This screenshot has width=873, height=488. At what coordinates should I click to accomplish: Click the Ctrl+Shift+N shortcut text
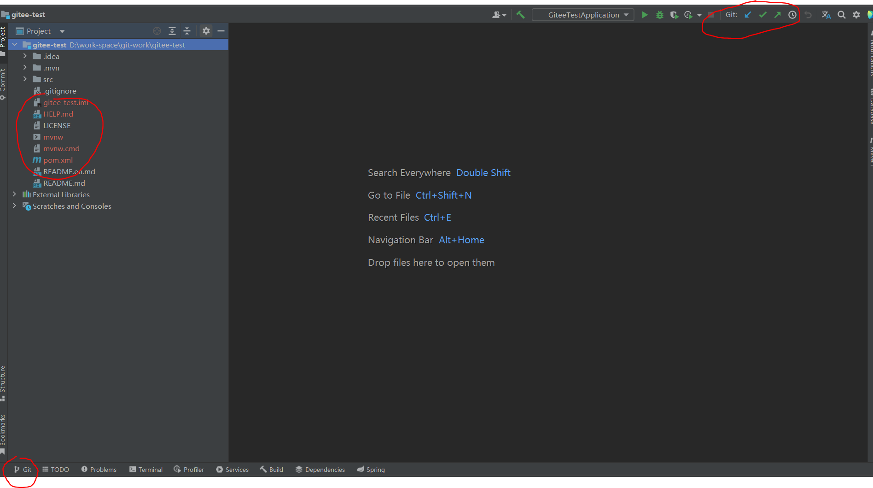coord(443,195)
